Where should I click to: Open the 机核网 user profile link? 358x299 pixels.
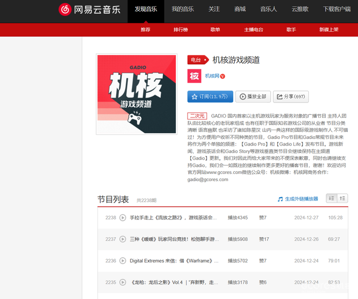click(212, 76)
